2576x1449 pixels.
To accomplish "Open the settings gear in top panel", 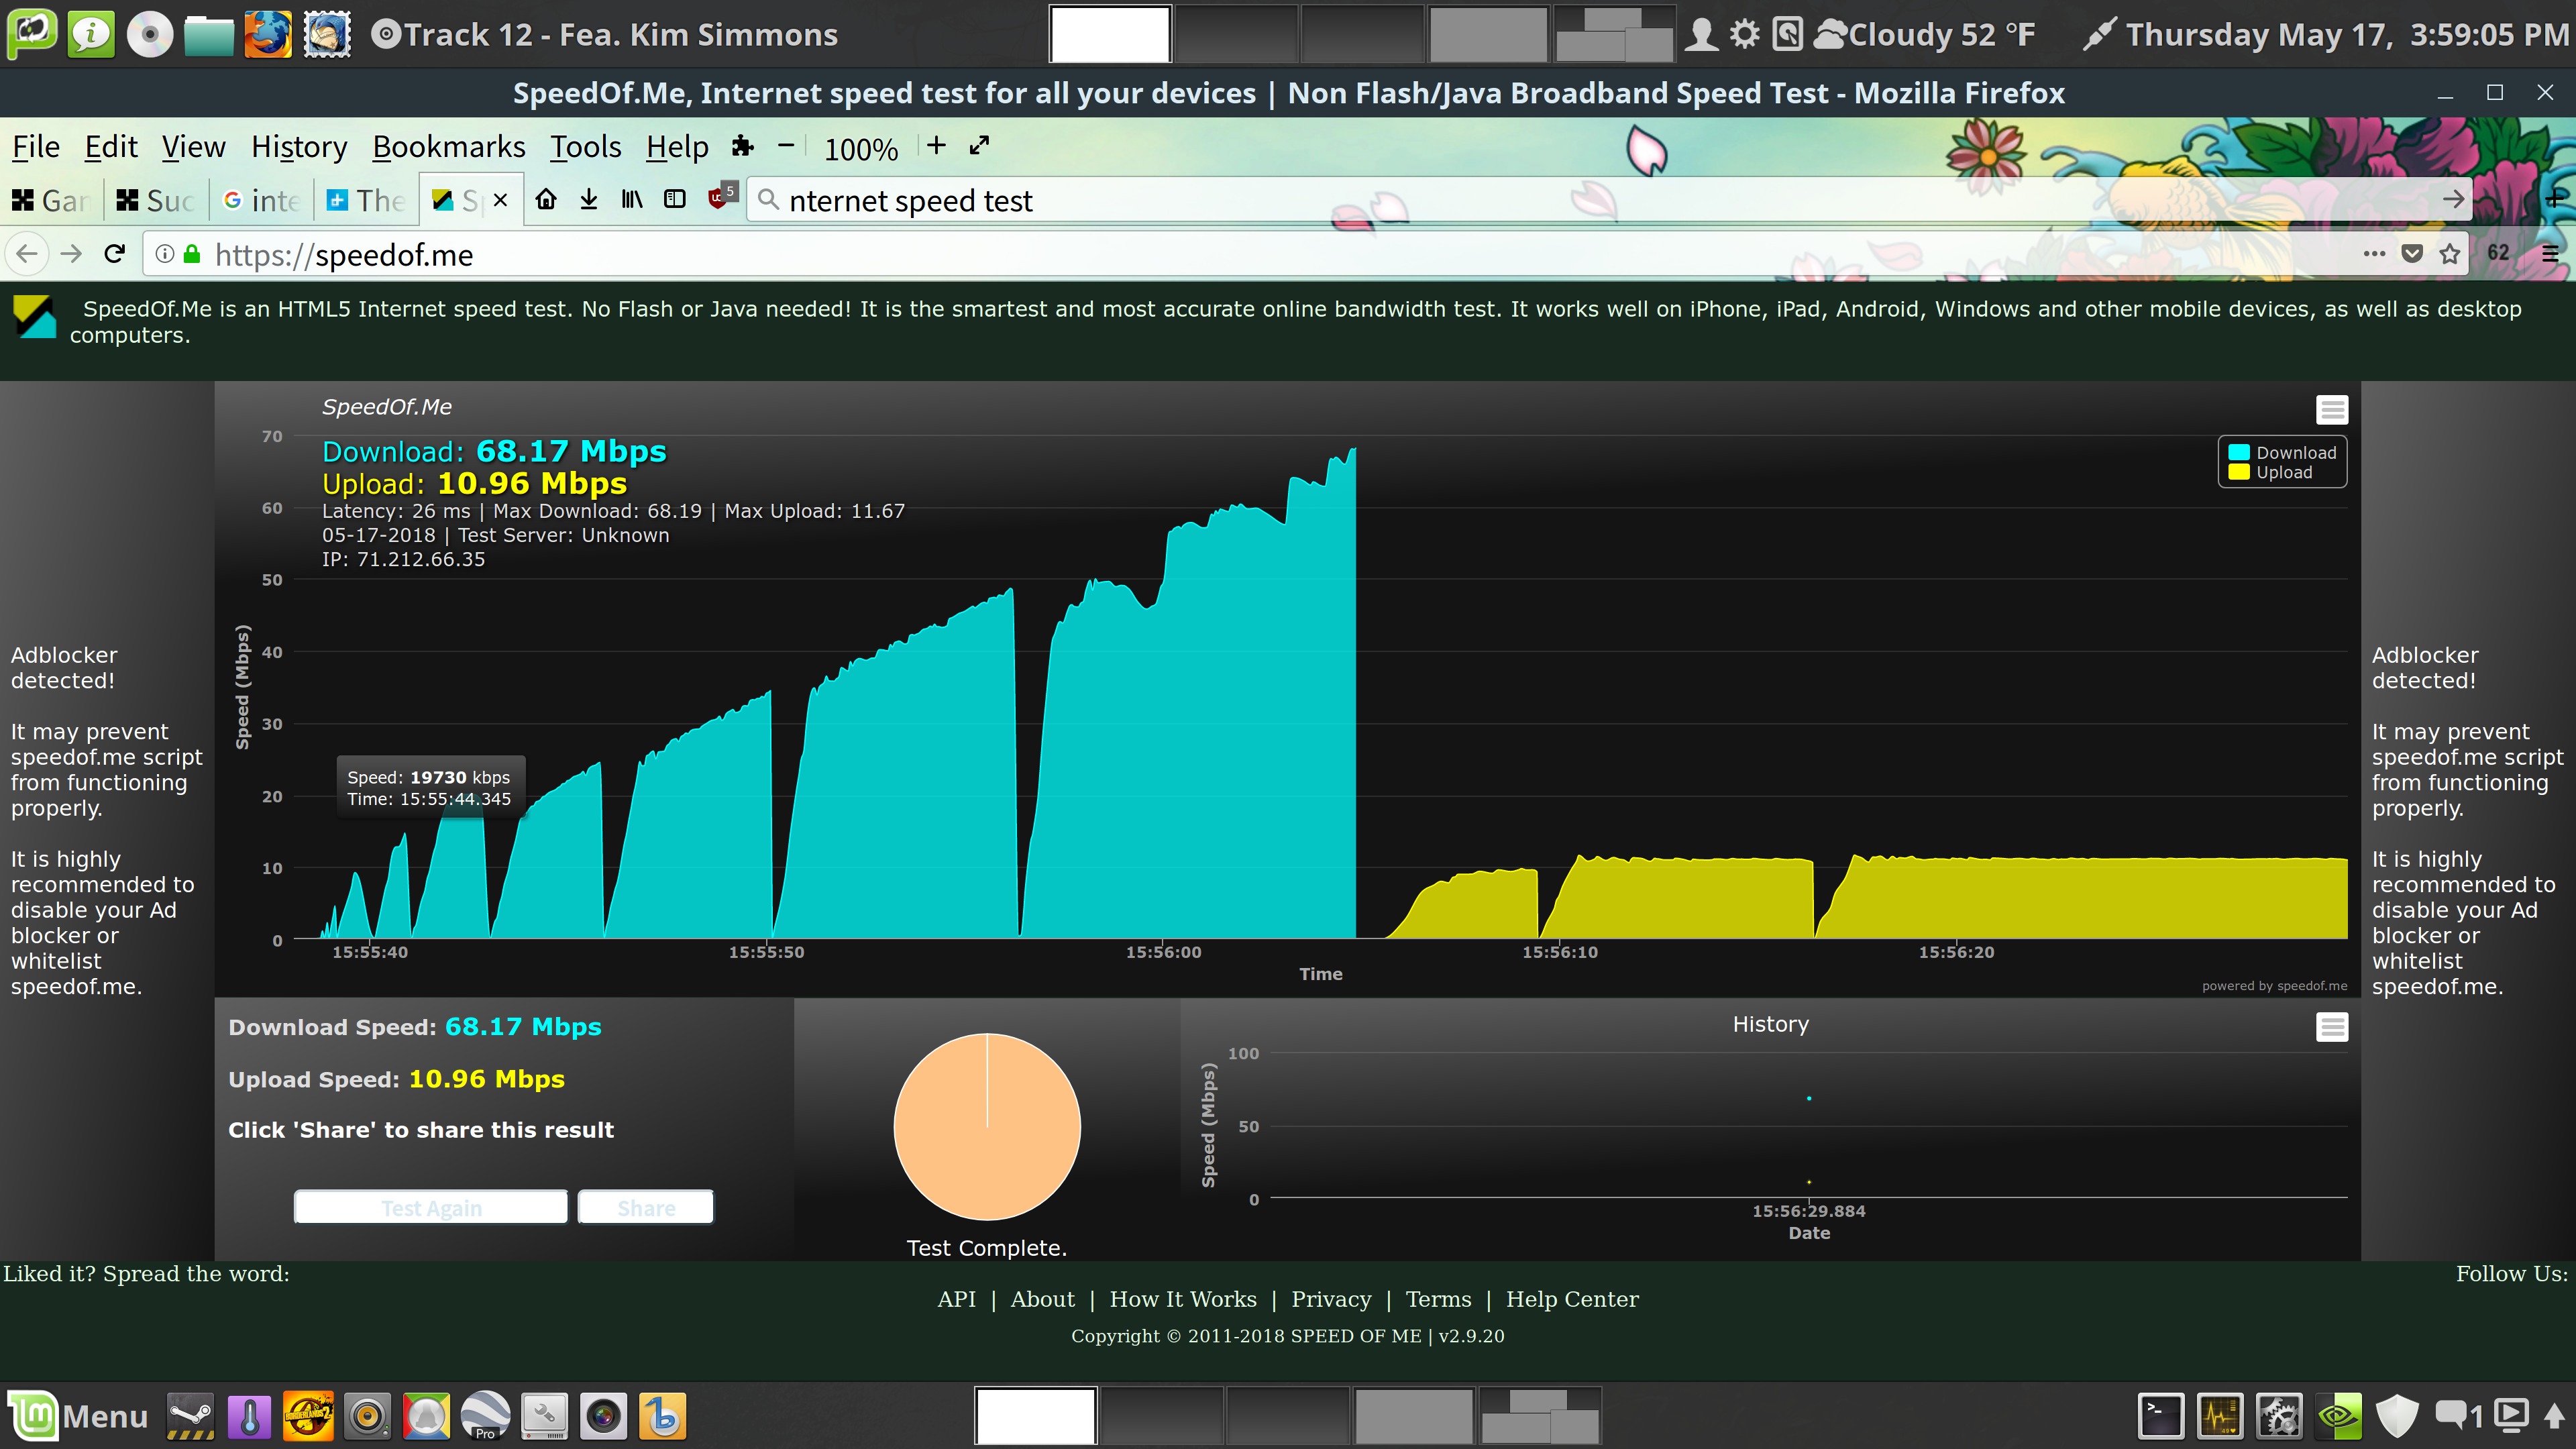I will [x=1745, y=34].
